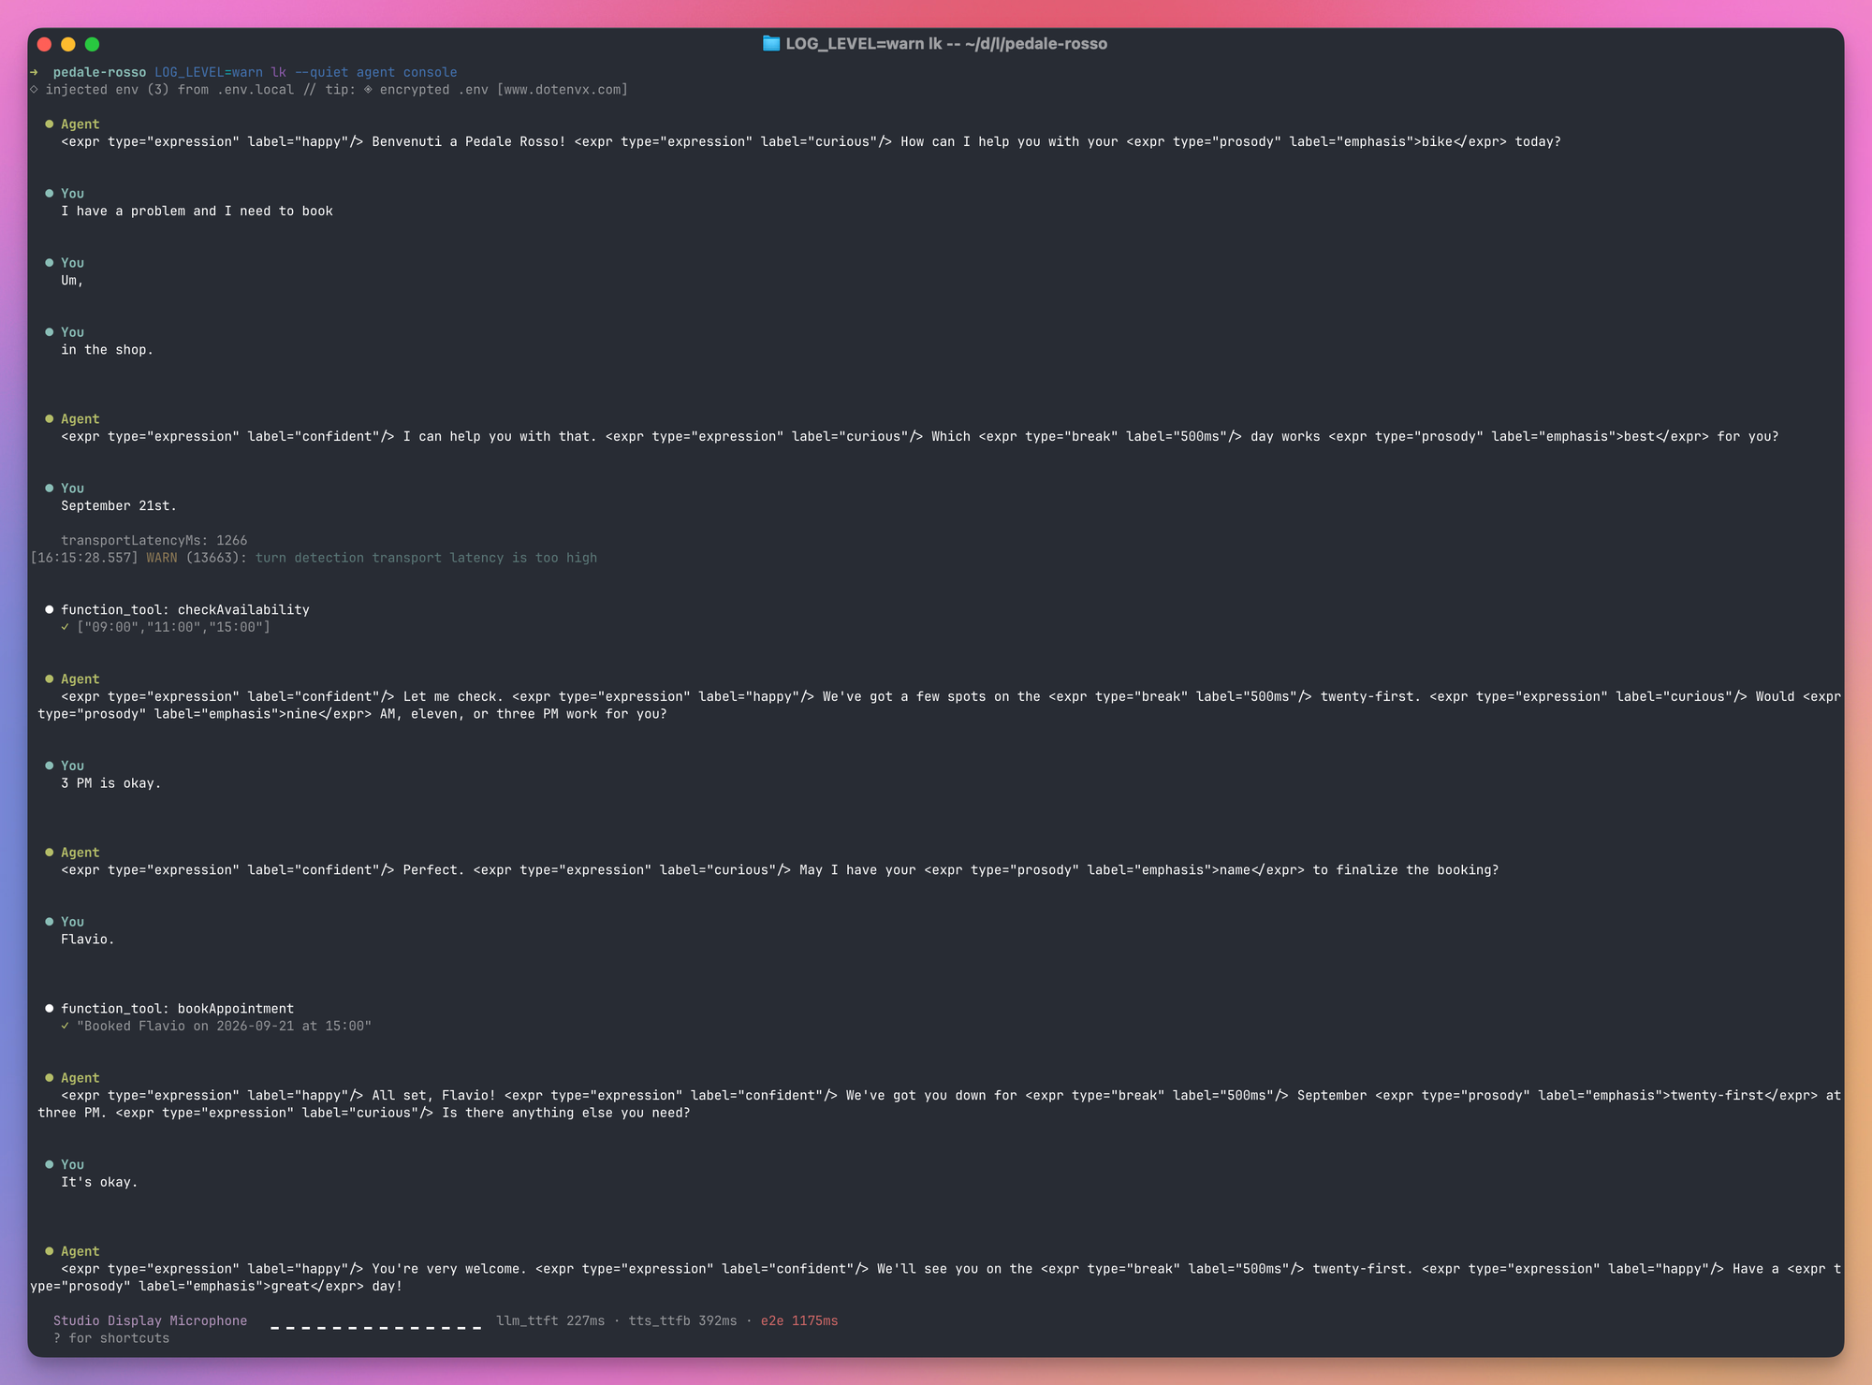The height and width of the screenshot is (1385, 1872).
Task: Click the WARN label in the log line
Action: 162,558
